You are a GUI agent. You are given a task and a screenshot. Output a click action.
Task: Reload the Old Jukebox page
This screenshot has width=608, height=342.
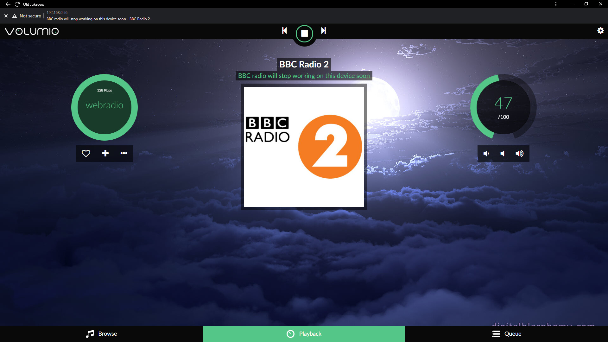click(x=17, y=4)
